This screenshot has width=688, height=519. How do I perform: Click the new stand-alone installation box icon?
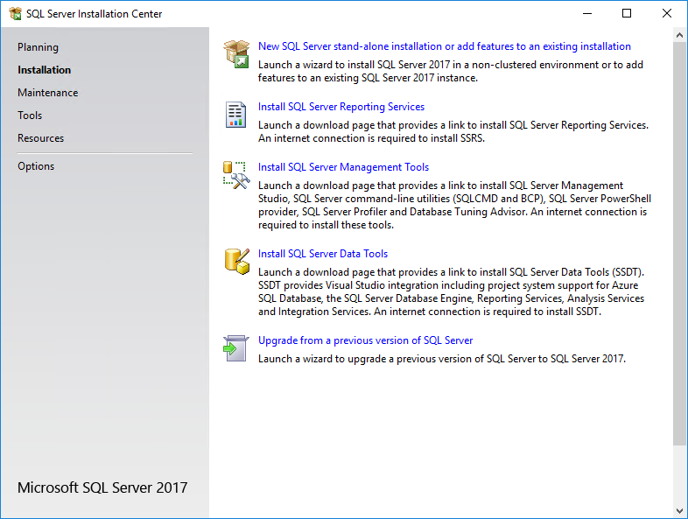click(x=236, y=54)
